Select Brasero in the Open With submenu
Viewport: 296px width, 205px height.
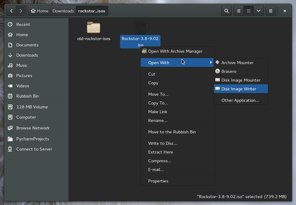[229, 71]
